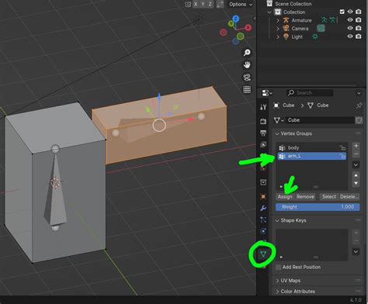368x304 pixels.
Task: Expand the UV Maps panel
Action: (x=277, y=281)
